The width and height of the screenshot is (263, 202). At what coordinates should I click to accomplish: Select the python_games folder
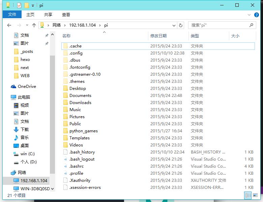tap(83, 131)
